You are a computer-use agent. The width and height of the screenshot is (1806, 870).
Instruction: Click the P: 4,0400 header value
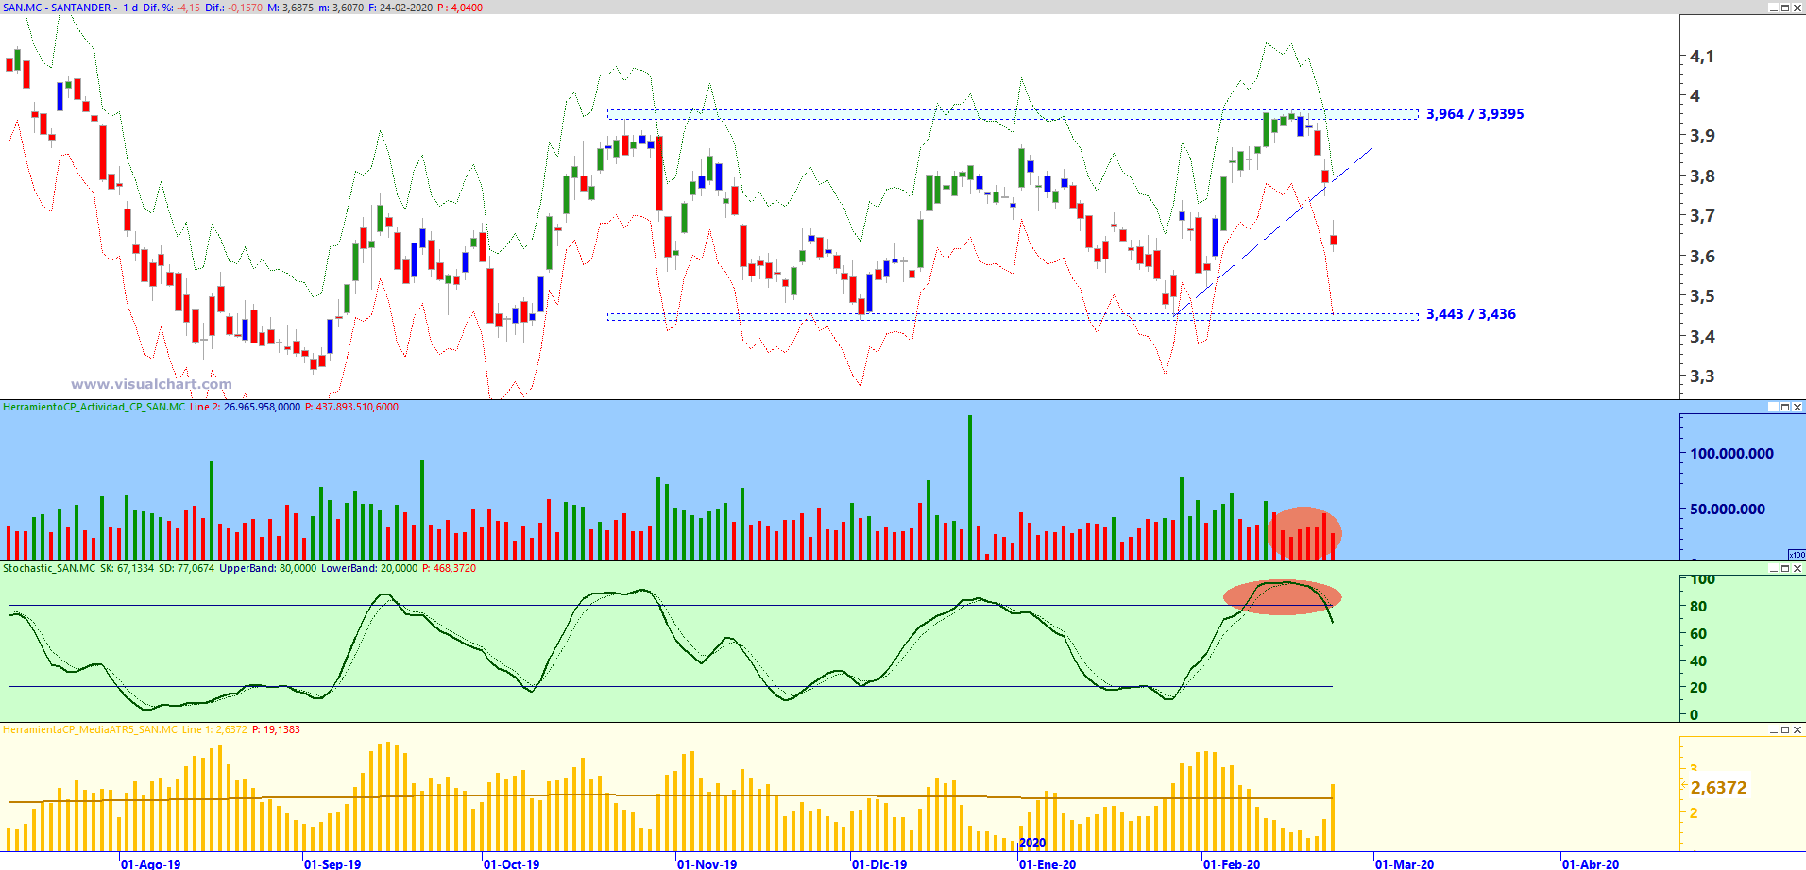click(x=460, y=8)
